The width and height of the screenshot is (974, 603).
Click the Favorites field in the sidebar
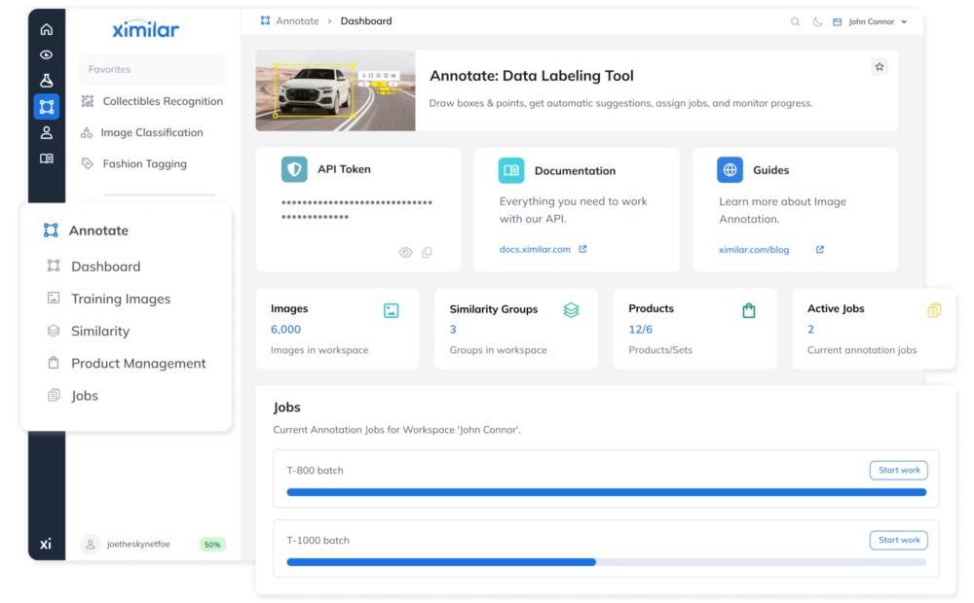pyautogui.click(x=152, y=69)
